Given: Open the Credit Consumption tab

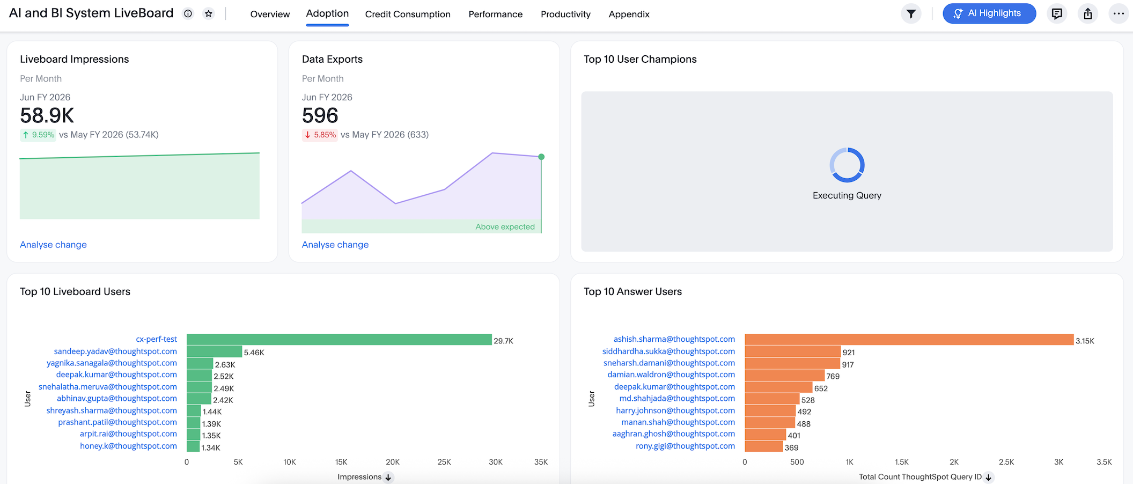Looking at the screenshot, I should [407, 14].
